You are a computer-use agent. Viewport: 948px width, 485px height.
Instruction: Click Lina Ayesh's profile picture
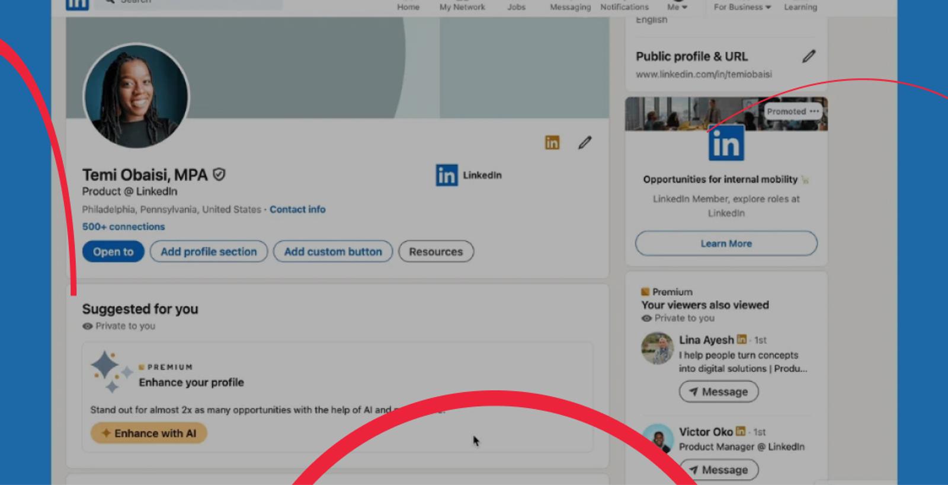(x=658, y=348)
